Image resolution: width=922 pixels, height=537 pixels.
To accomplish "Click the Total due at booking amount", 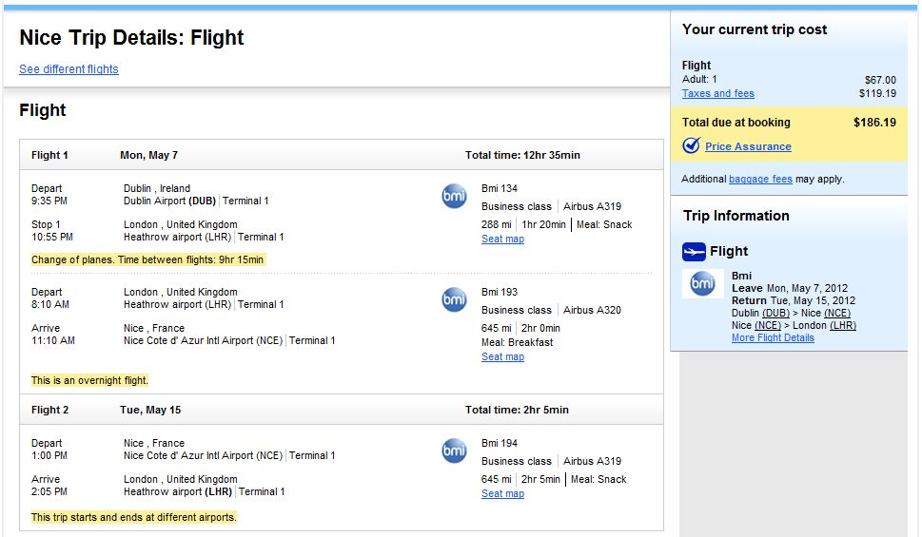I will click(874, 123).
